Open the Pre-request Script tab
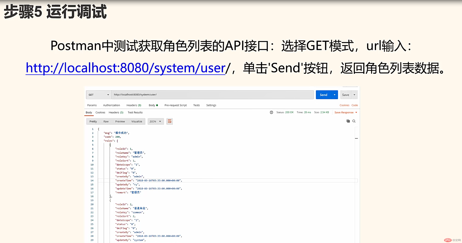Screen dimensions: 462x243 tap(175, 105)
